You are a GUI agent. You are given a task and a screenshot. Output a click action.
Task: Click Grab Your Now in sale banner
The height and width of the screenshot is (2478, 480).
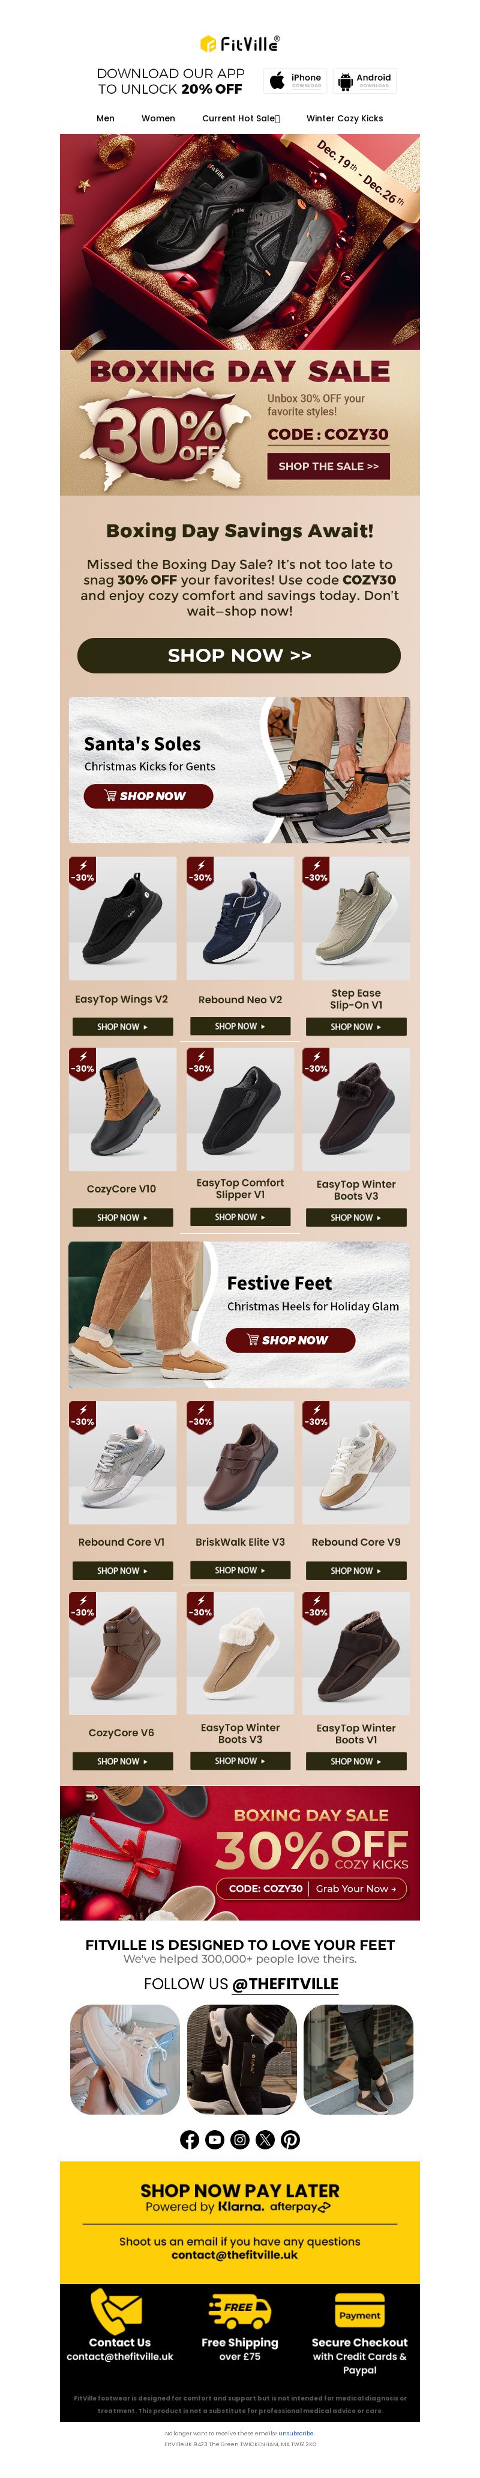pos(355,1887)
